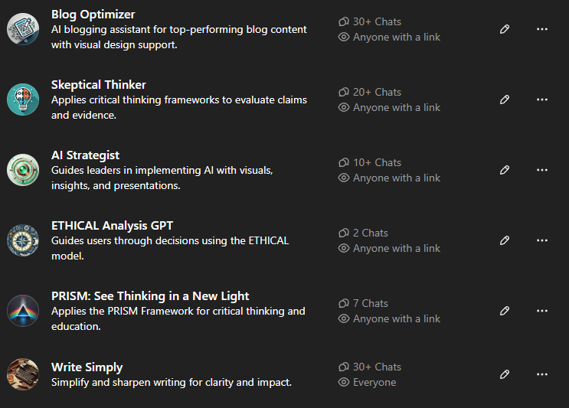
Task: Open more options for Blog Optimizer
Action: tap(542, 29)
